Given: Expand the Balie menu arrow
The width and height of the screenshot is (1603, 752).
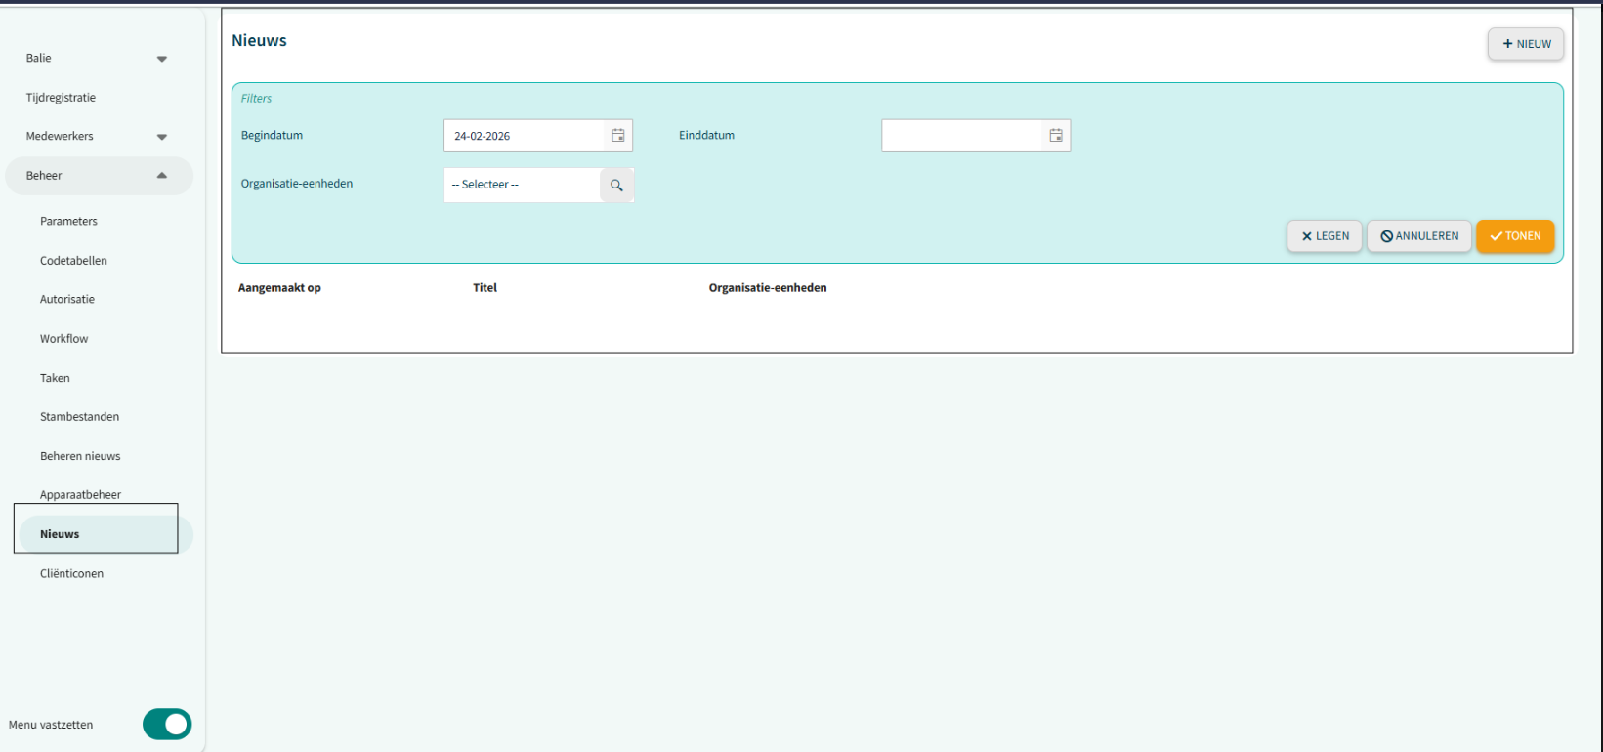Looking at the screenshot, I should [162, 59].
